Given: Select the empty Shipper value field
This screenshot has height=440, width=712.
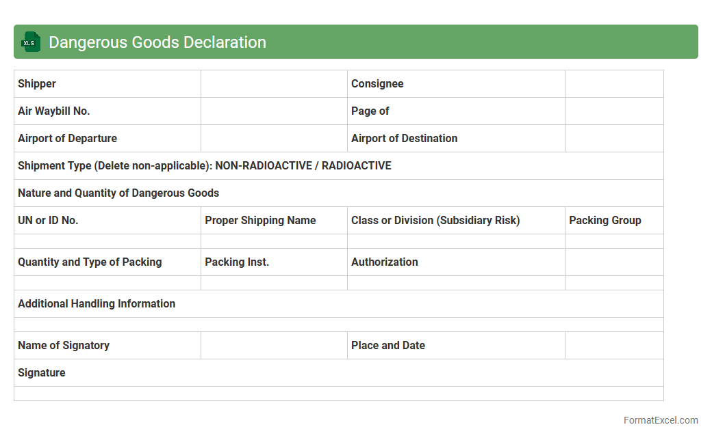Looking at the screenshot, I should click(x=274, y=84).
